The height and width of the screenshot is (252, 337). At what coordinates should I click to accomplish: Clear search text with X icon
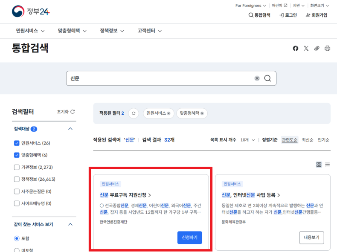(x=257, y=78)
